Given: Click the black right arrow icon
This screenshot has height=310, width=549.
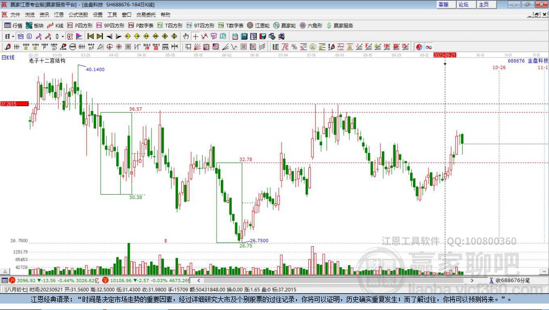Looking at the screenshot, I should tap(118, 36).
